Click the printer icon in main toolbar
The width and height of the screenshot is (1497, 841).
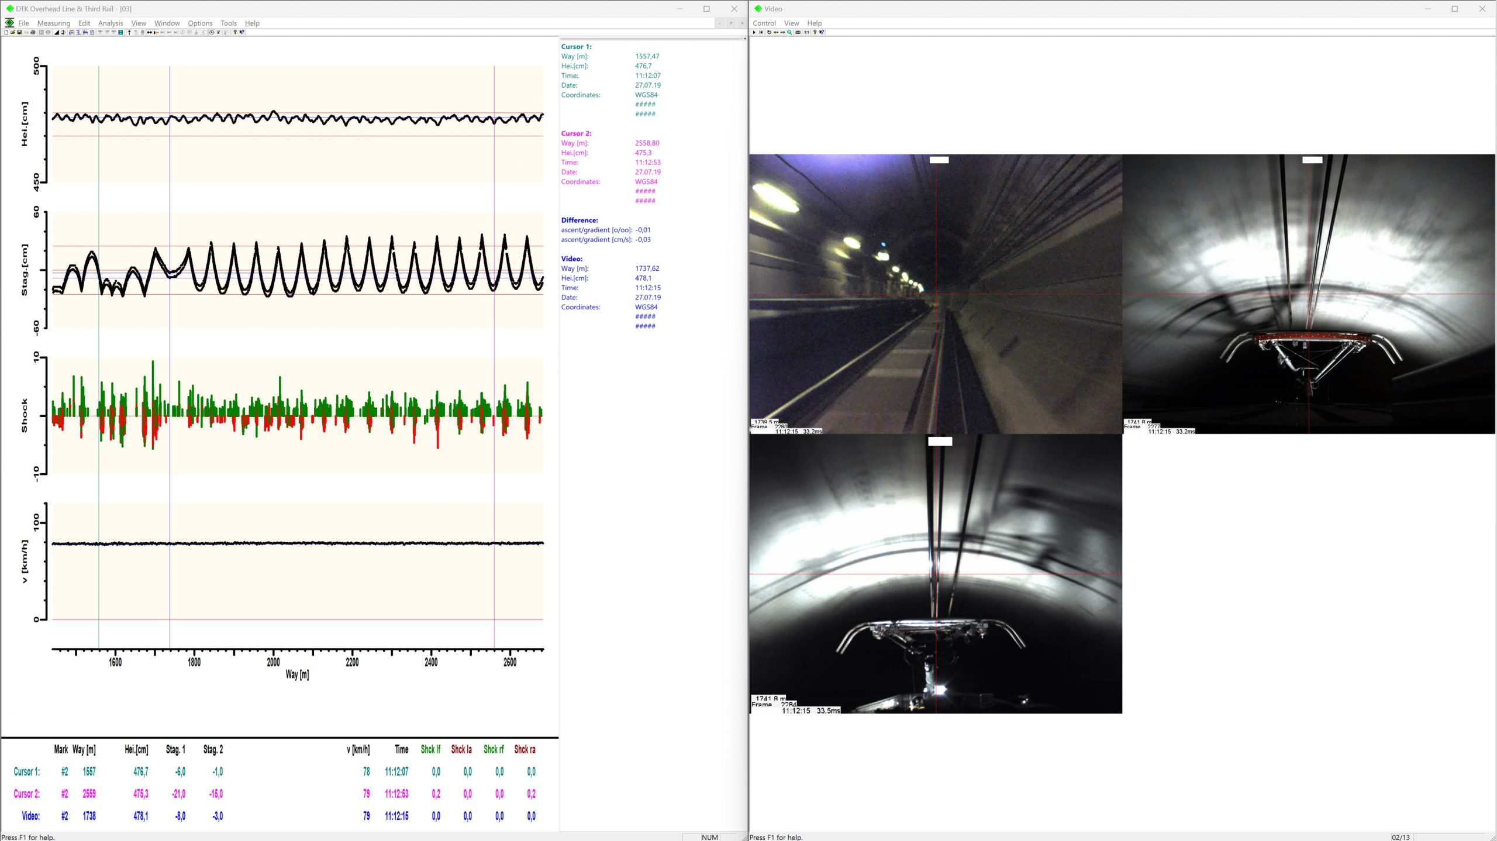[x=33, y=32]
